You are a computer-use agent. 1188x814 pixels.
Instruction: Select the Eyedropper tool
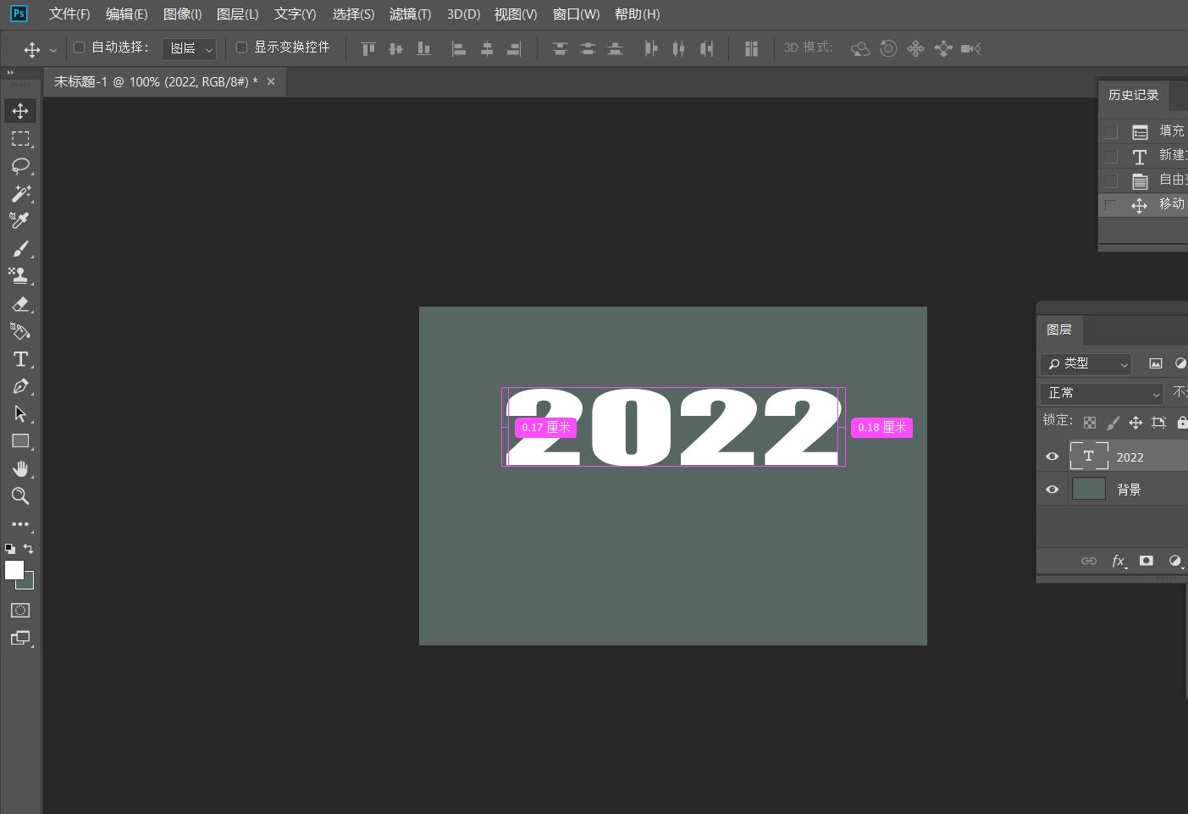(x=20, y=220)
